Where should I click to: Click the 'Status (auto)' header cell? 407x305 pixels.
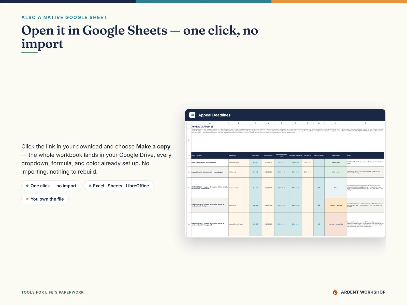tap(336, 155)
